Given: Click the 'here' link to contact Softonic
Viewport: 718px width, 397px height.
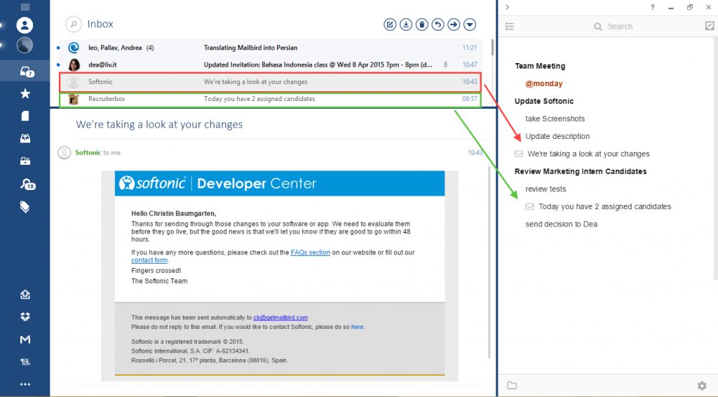Looking at the screenshot, I should pyautogui.click(x=357, y=327).
